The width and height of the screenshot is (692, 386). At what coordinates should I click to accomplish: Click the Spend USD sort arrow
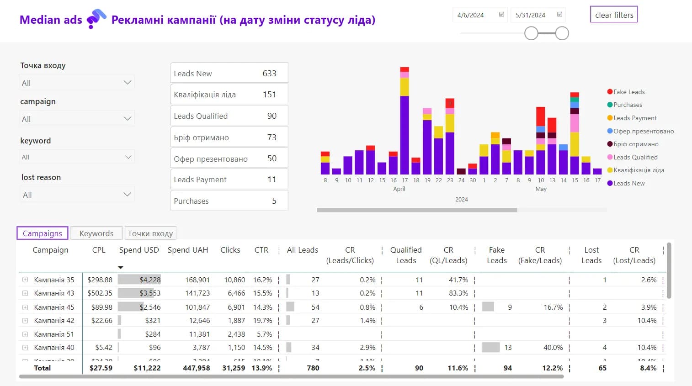click(121, 268)
